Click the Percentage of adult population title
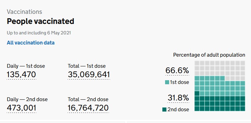Viewport: 251px width, 123px height. click(209, 55)
